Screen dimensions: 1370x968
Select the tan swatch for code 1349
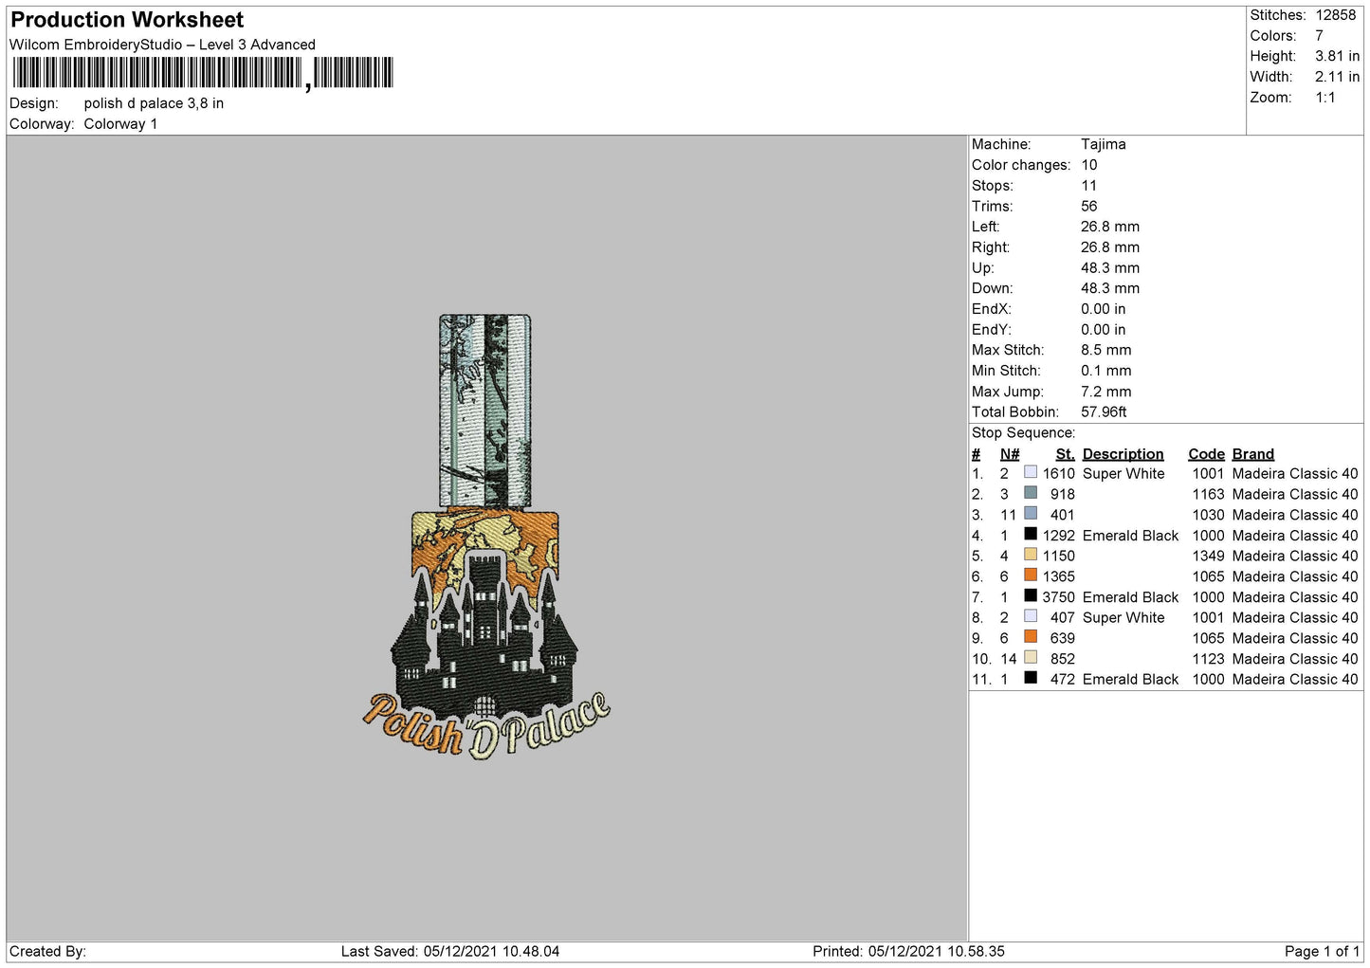pos(1031,555)
